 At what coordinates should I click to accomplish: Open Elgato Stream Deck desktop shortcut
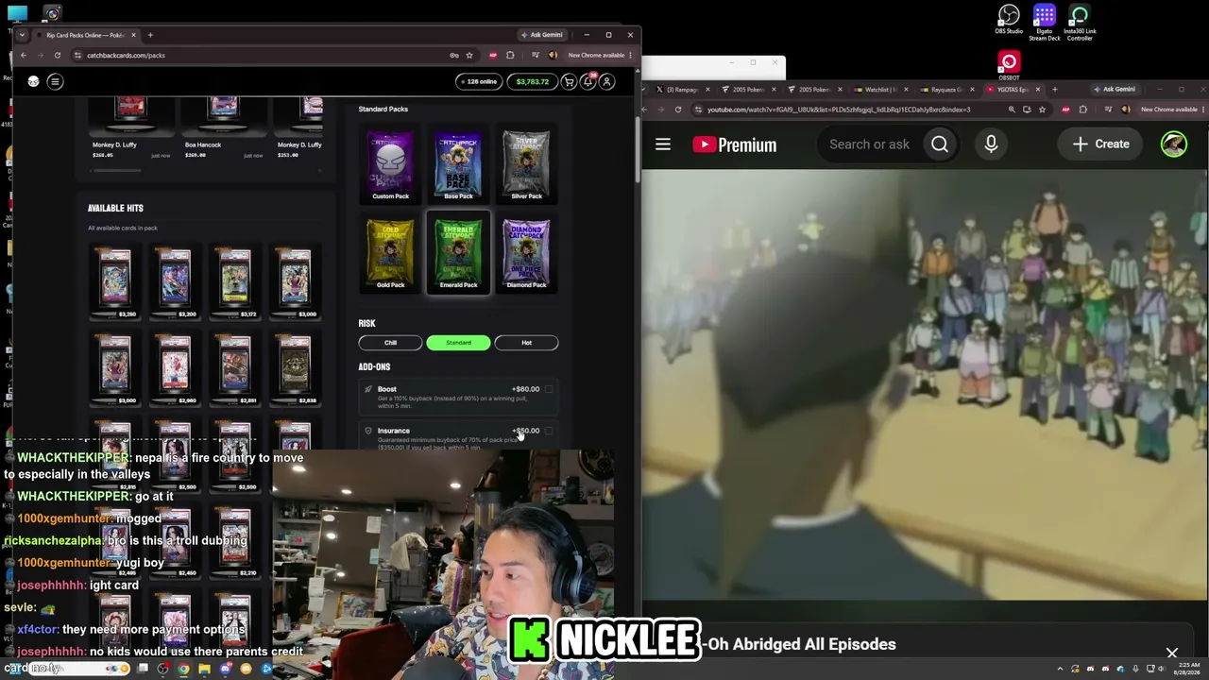click(x=1044, y=23)
